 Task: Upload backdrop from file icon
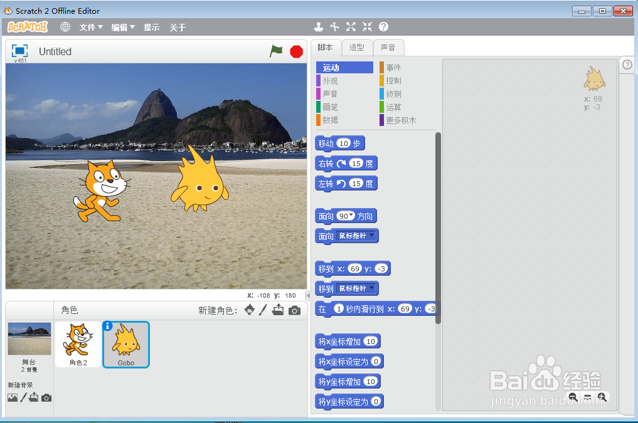[x=34, y=397]
